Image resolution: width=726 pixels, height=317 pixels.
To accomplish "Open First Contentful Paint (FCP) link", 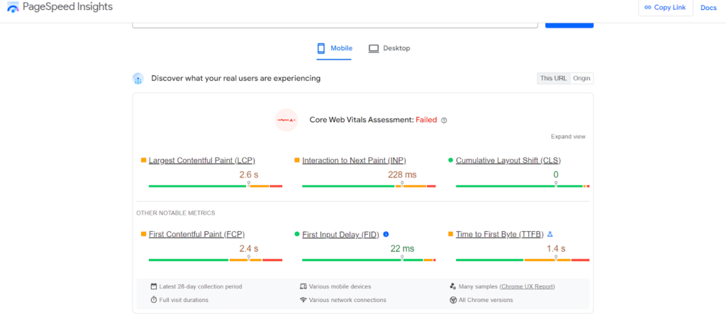I will coord(197,235).
